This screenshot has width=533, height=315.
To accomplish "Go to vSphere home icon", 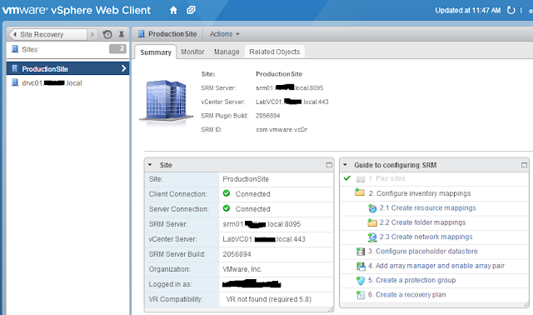I will [x=173, y=11].
